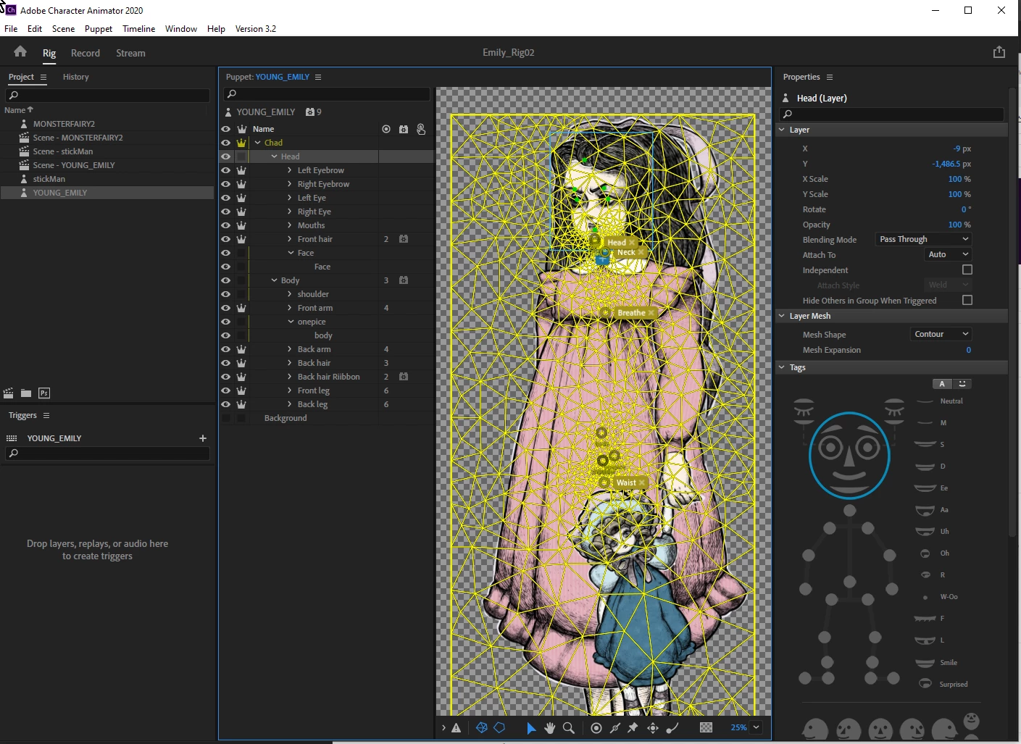Open the zoom level dropdown arrow
The height and width of the screenshot is (744, 1021).
coord(757,727)
